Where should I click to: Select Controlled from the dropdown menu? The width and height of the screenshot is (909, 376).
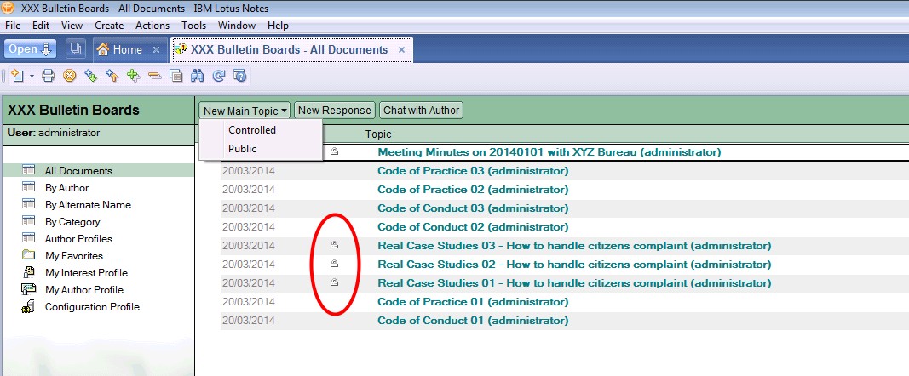252,130
